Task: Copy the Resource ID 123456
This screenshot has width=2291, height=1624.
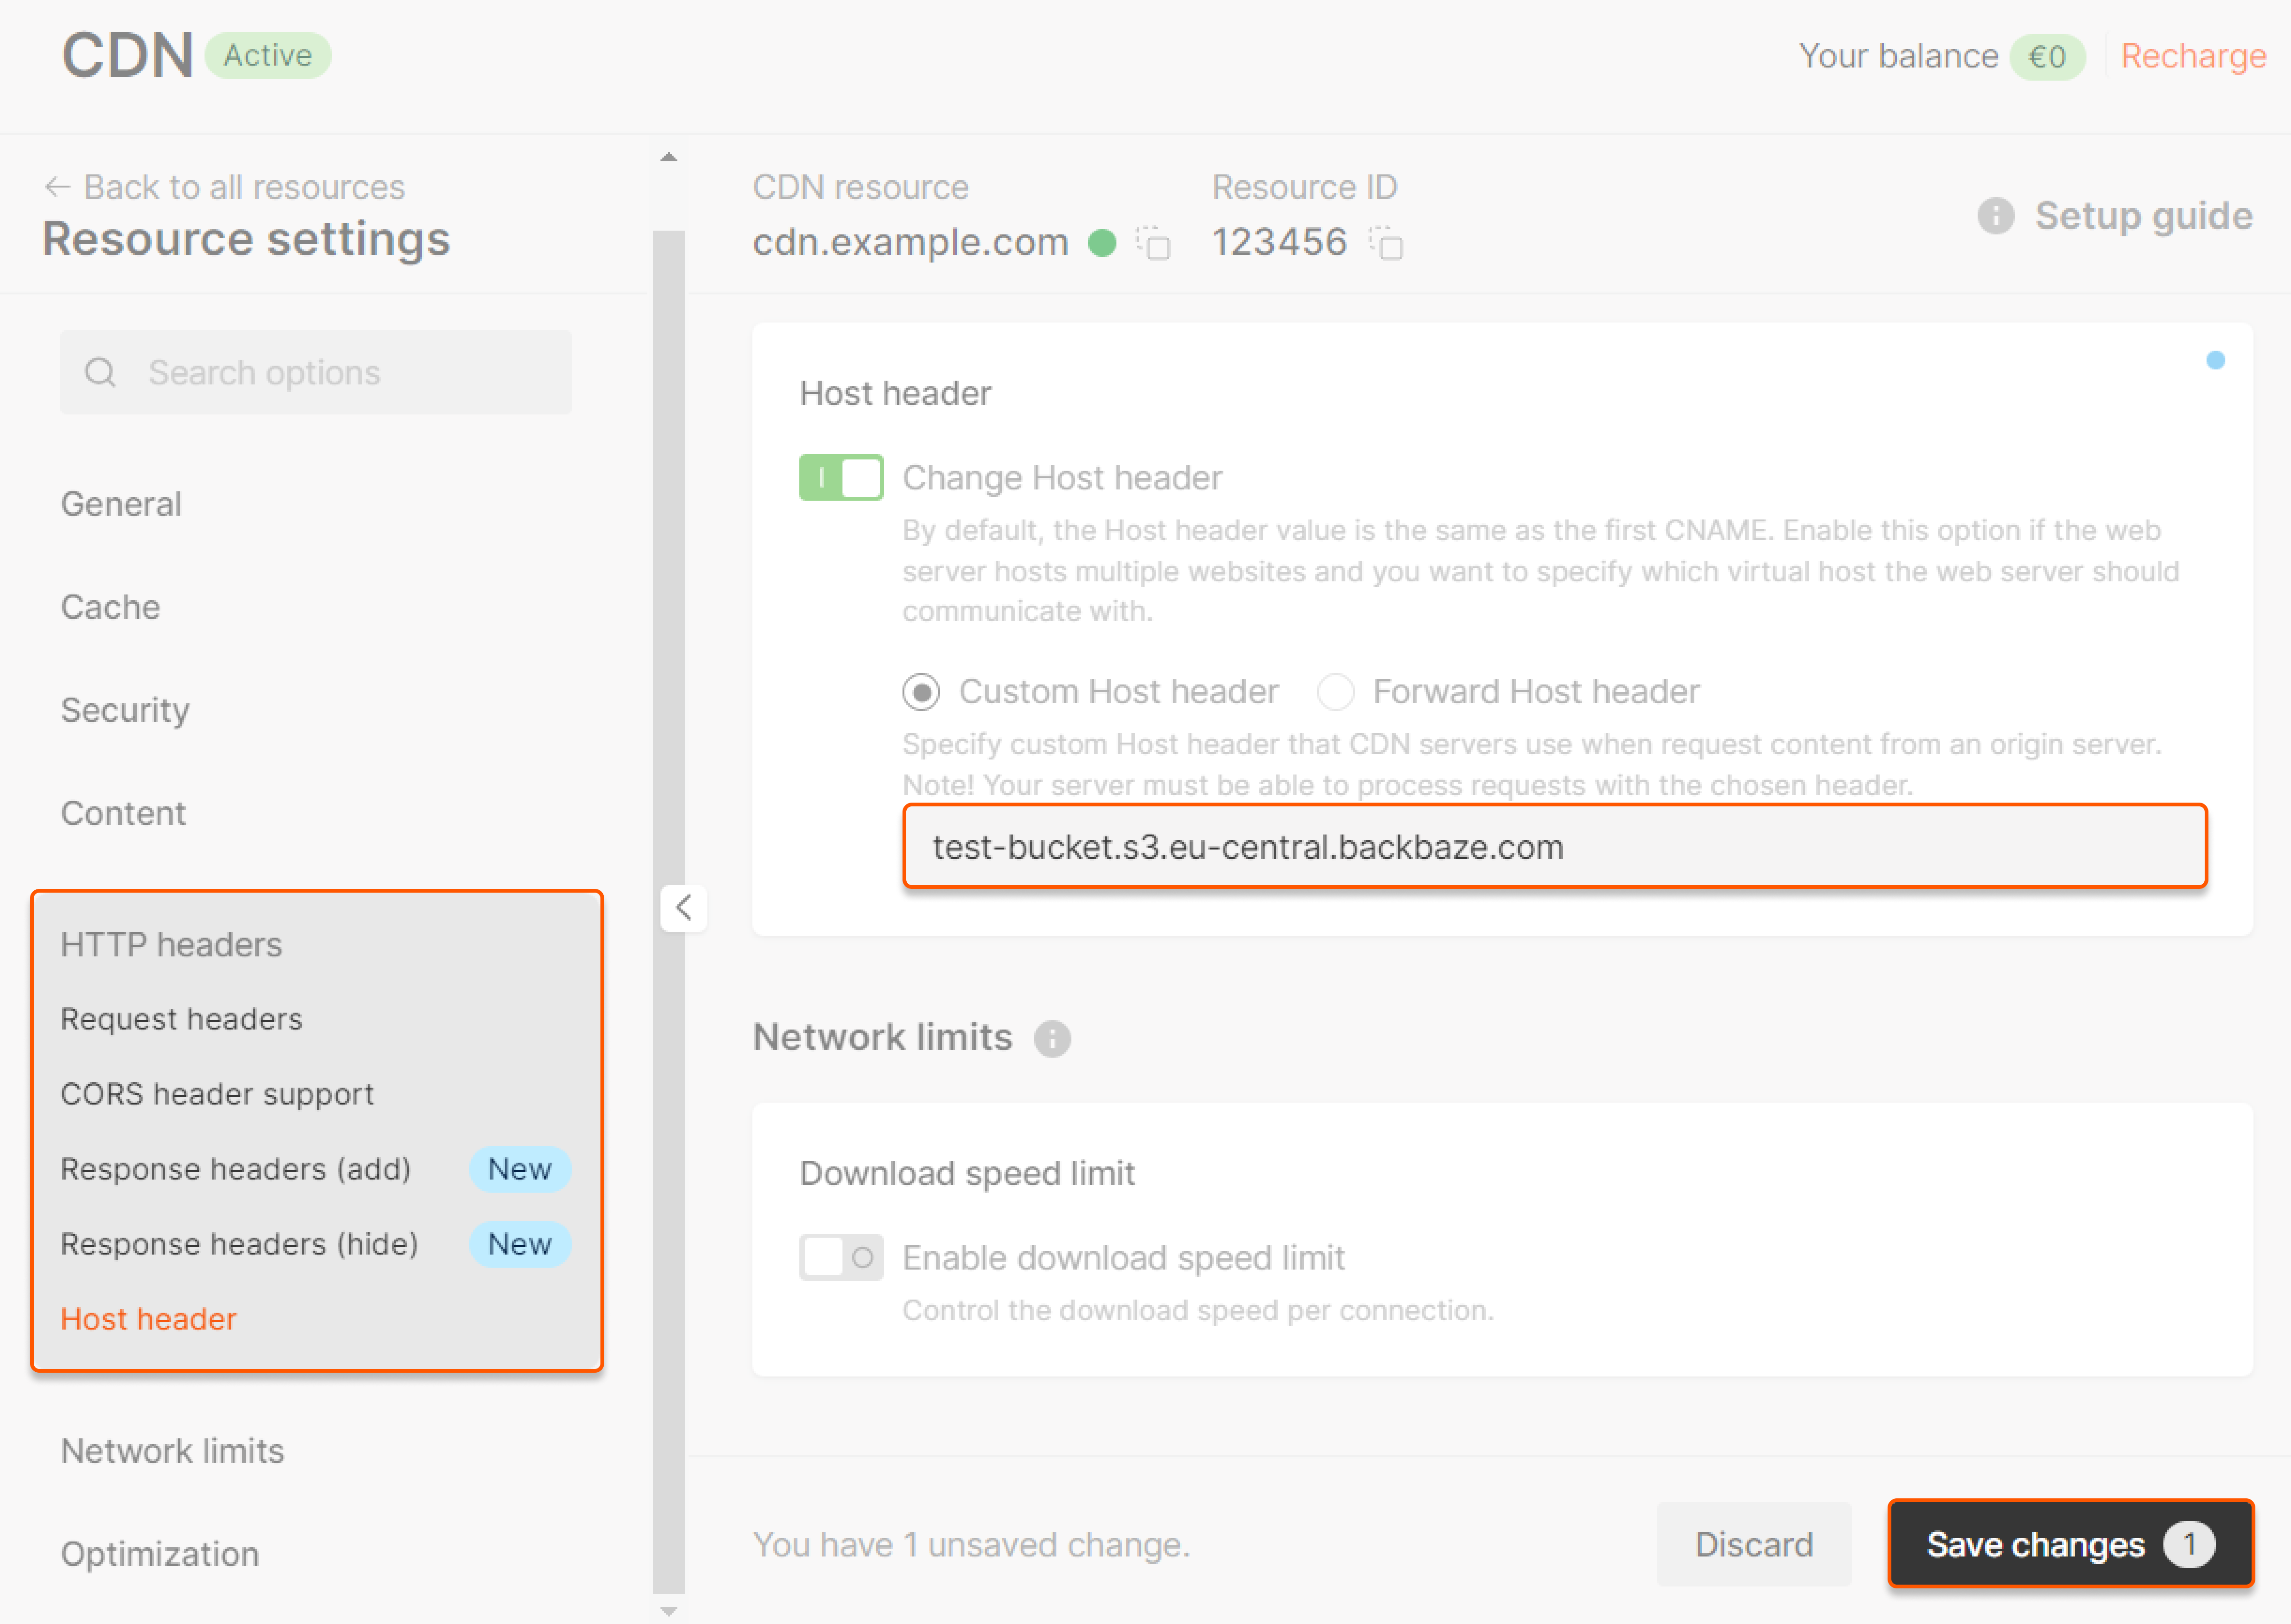Action: tap(1387, 243)
